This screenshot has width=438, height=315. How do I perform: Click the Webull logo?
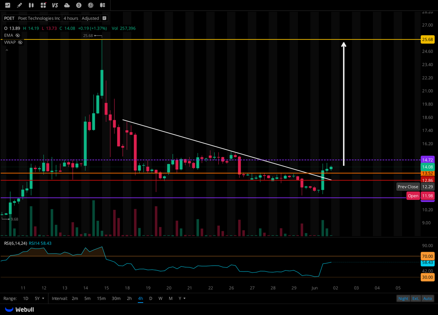pos(19,310)
